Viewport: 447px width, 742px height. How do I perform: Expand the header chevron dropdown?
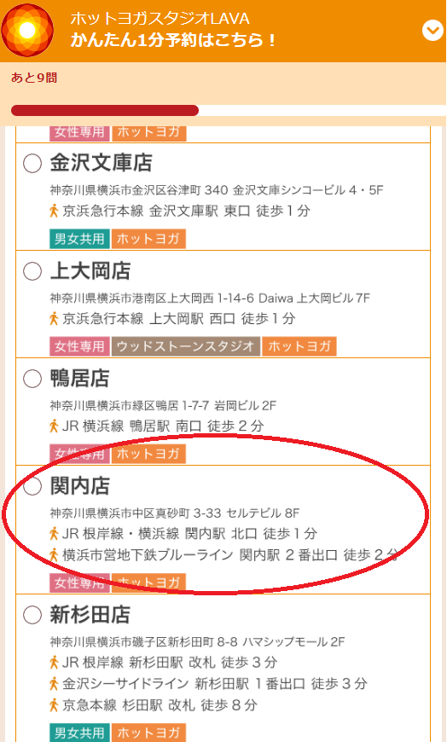click(432, 31)
